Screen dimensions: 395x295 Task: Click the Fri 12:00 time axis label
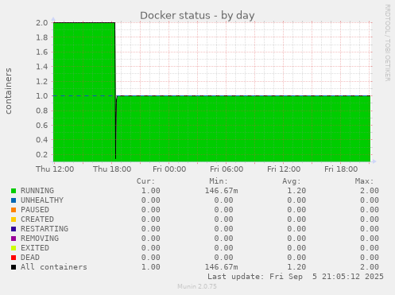(284, 169)
